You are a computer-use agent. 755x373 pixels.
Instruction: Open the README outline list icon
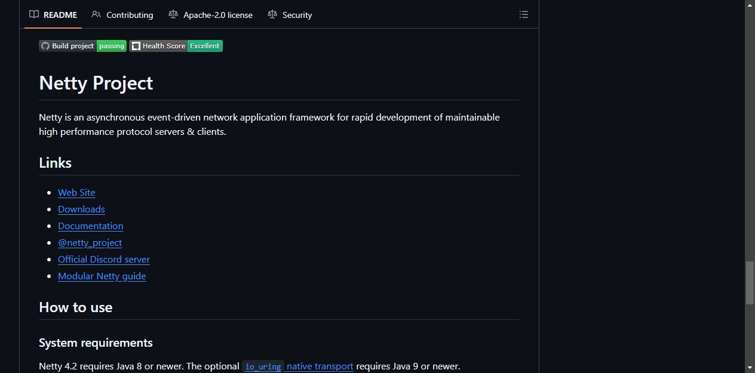(x=524, y=14)
